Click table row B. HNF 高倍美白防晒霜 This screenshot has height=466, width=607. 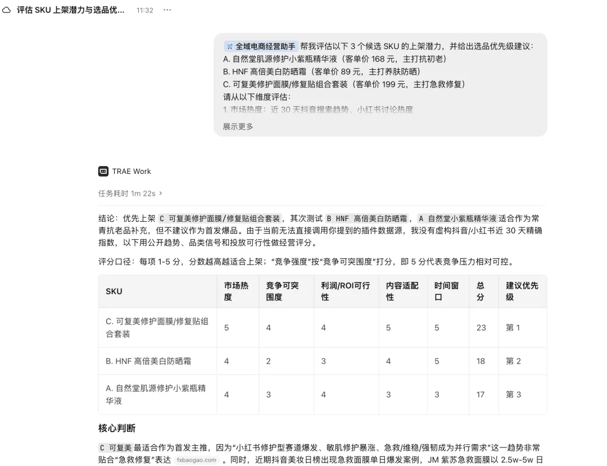point(323,361)
